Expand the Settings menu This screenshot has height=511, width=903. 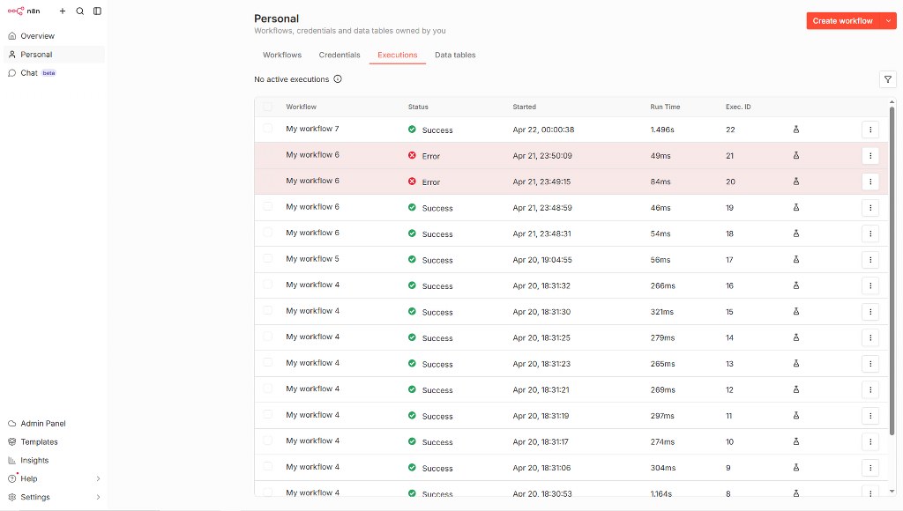pyautogui.click(x=54, y=497)
